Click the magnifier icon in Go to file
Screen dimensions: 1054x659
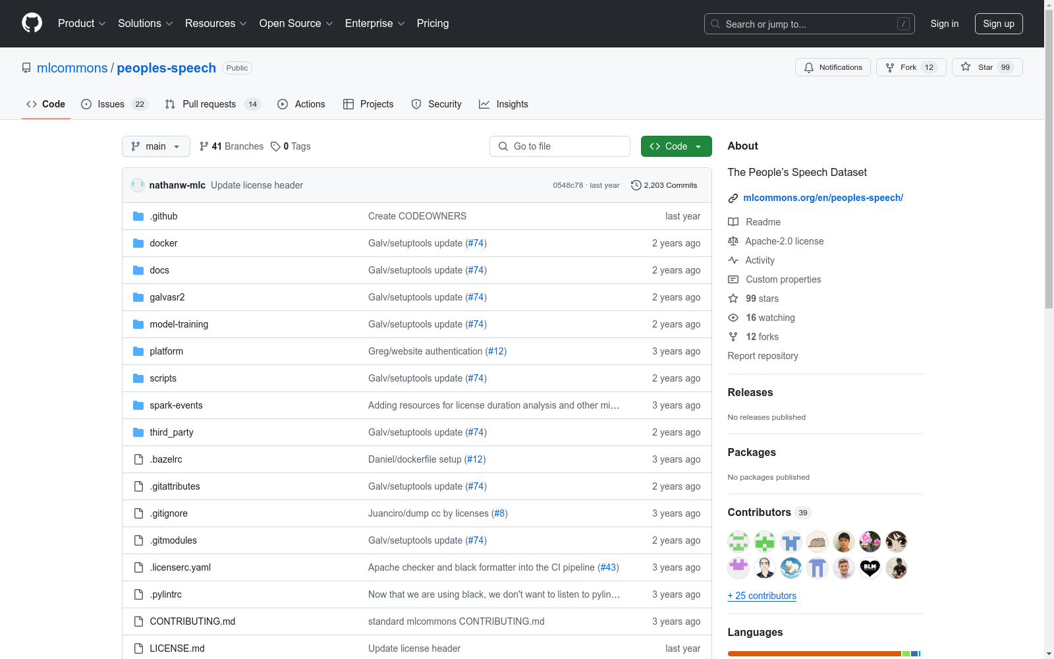click(503, 146)
